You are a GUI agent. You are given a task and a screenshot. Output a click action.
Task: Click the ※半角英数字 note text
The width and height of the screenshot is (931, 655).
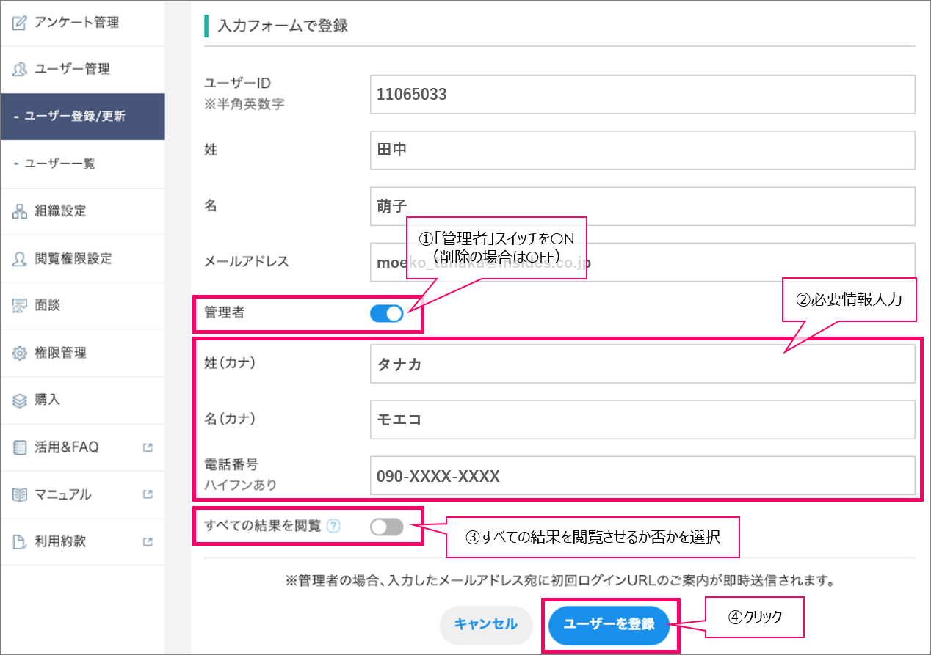point(244,104)
